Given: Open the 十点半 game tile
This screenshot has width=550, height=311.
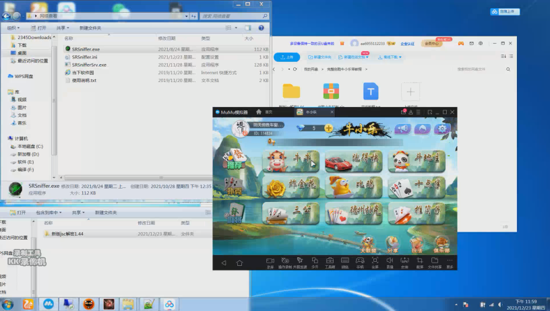Looking at the screenshot, I should [417, 187].
